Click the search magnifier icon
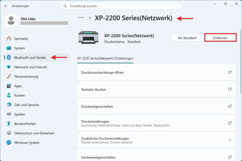 (x=65, y=6)
